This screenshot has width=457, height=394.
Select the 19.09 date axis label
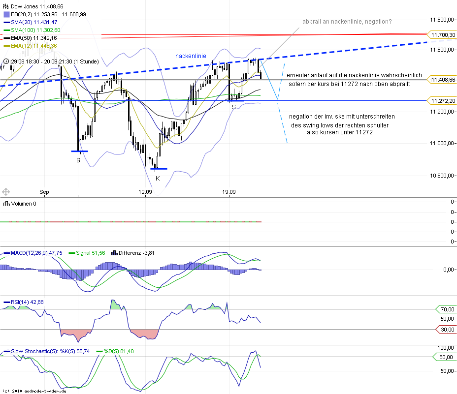229,192
